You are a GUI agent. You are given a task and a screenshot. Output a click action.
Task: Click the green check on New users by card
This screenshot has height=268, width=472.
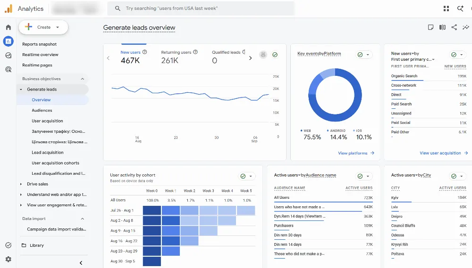pyautogui.click(x=454, y=55)
